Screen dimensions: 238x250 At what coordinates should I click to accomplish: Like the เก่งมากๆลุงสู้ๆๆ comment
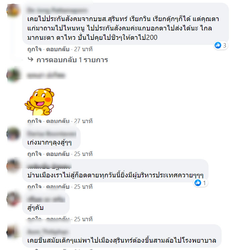(x=34, y=154)
